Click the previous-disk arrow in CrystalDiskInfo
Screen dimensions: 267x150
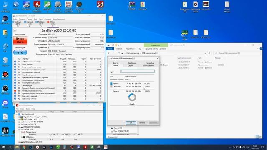[15, 30]
